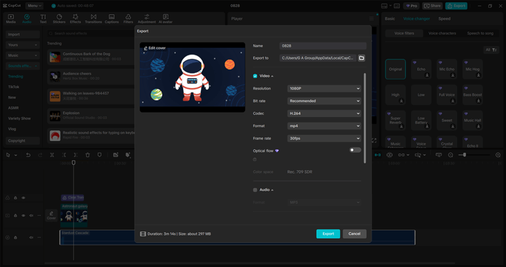This screenshot has width=506, height=267.
Task: Toggle the teal main track magnet icon
Action: [x=378, y=155]
